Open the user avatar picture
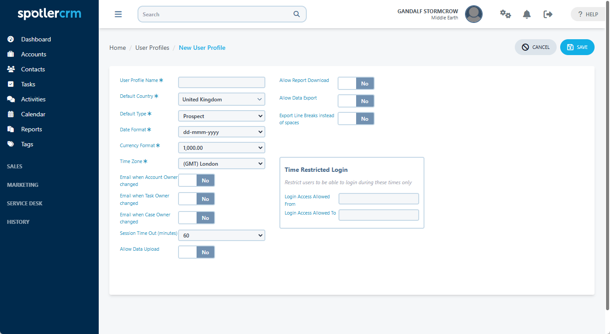 pyautogui.click(x=474, y=14)
